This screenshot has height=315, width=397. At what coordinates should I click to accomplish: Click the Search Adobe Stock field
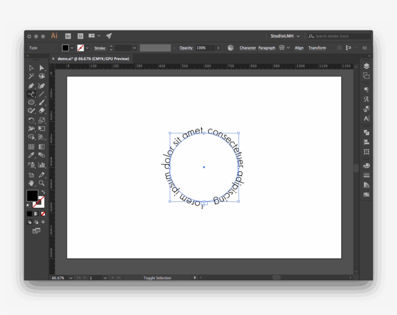339,36
